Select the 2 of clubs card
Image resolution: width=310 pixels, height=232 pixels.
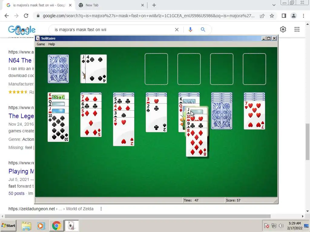(x=156, y=118)
